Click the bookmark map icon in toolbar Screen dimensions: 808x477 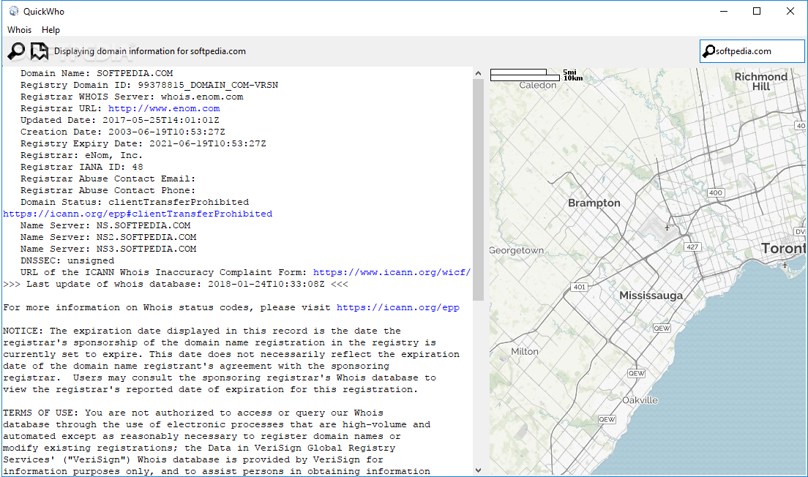[40, 51]
